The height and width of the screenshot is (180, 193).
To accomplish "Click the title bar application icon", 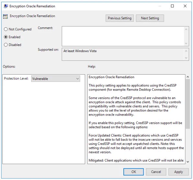I will tap(6, 6).
